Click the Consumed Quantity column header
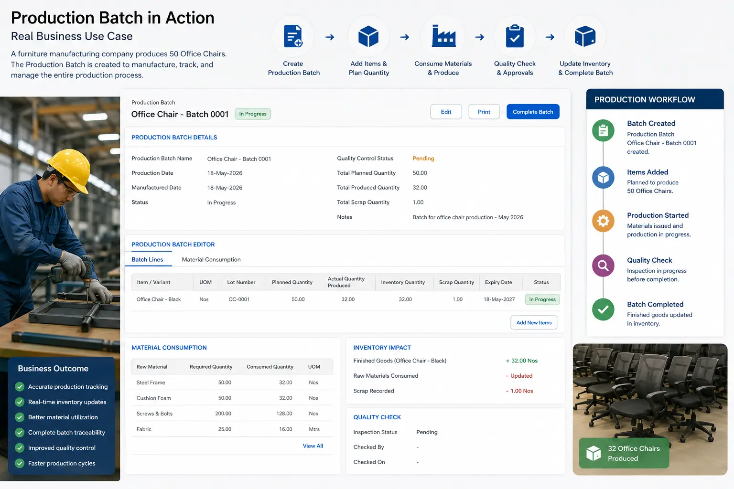 270,367
